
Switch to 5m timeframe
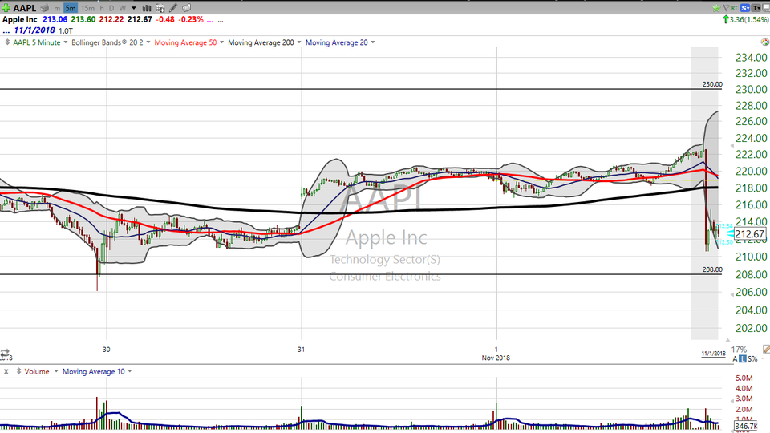[x=71, y=7]
